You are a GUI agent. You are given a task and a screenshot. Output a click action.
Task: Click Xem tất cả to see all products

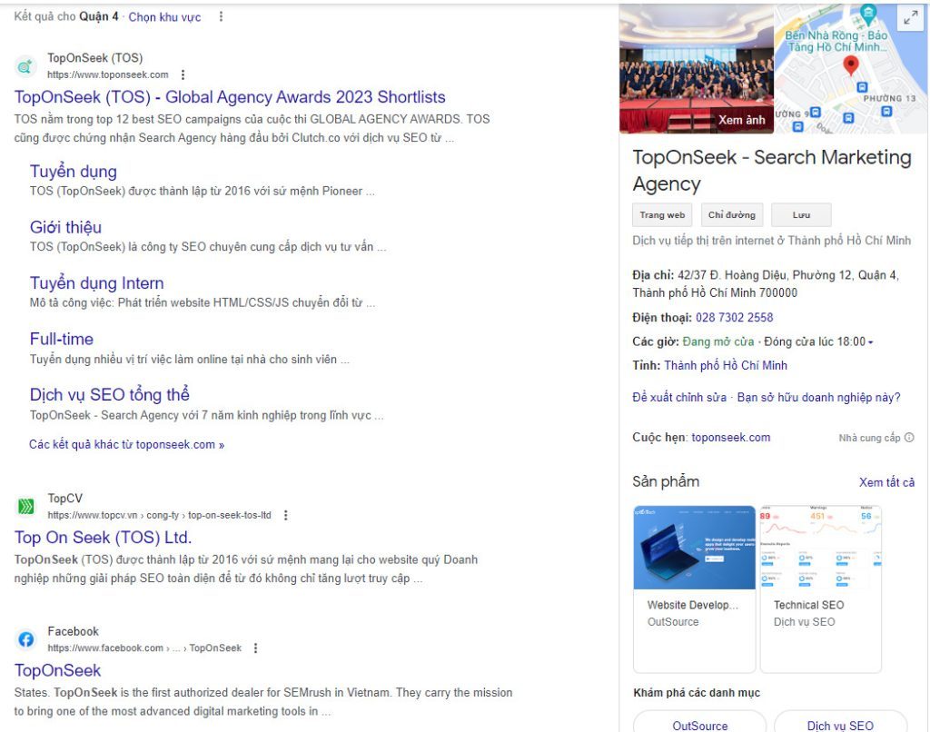[x=886, y=481]
